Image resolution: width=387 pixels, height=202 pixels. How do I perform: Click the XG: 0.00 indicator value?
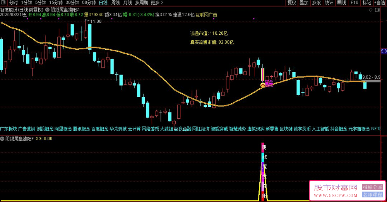pyautogui.click(x=44, y=139)
